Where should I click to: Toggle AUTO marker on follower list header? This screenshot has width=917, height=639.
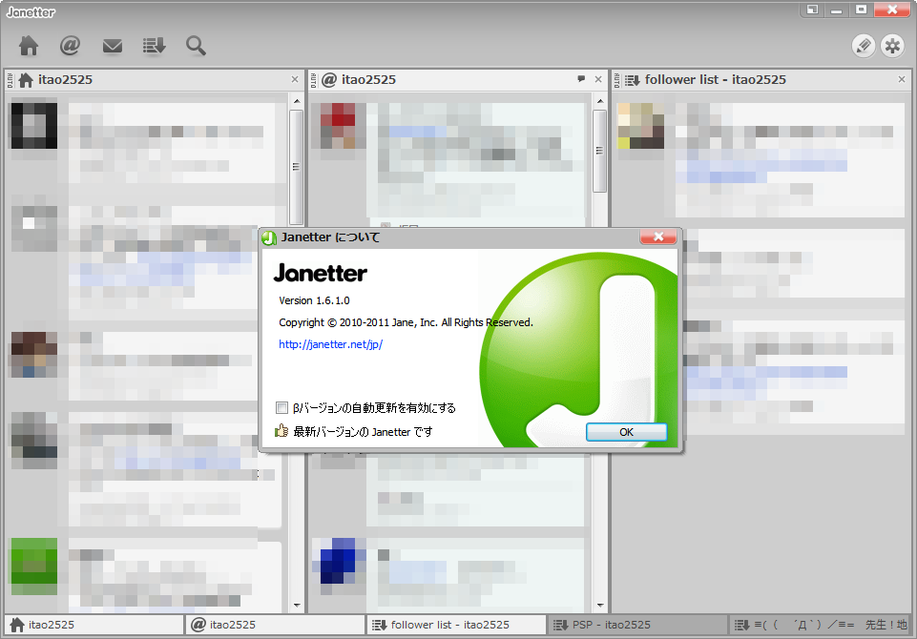coord(617,80)
